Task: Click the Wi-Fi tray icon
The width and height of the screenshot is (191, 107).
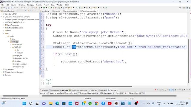Action: (x=164, y=103)
